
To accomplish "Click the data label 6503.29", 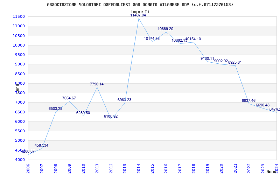I will pyautogui.click(x=55, y=109).
